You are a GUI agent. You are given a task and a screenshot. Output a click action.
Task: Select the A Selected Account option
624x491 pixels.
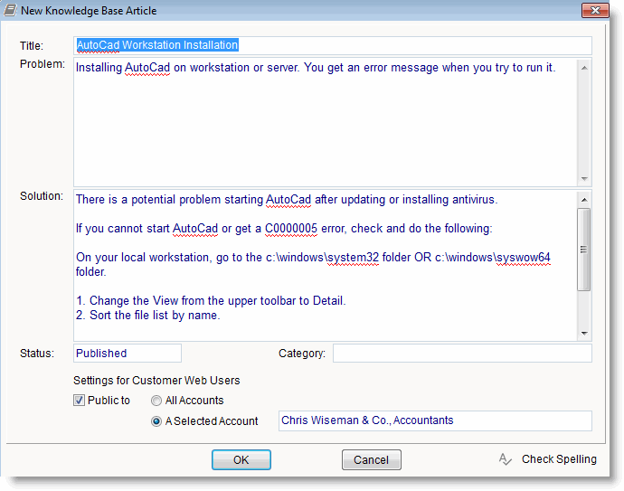click(x=156, y=420)
